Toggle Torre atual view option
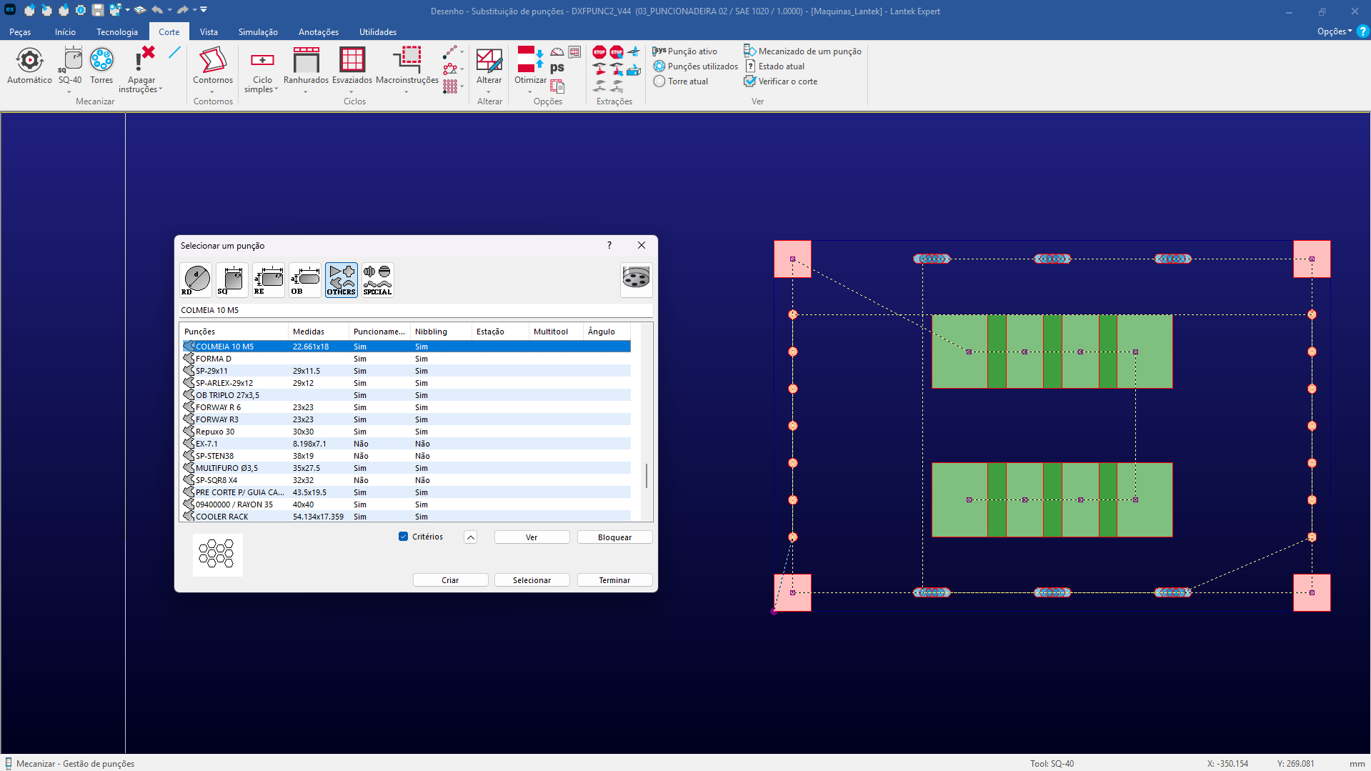 tap(680, 81)
